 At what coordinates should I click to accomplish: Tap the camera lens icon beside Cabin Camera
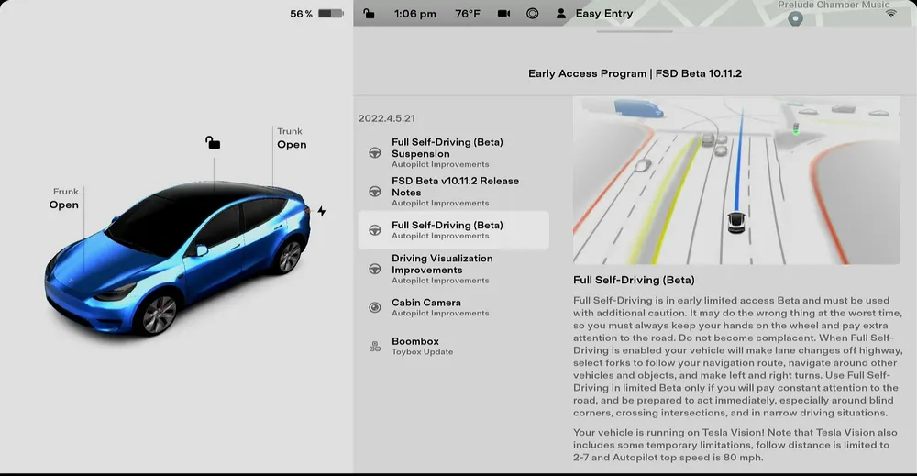click(375, 307)
